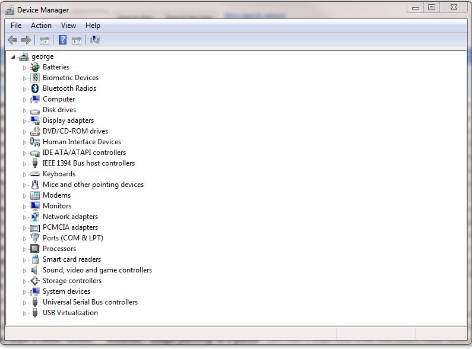The height and width of the screenshot is (349, 472).
Task: Collapse the george root node
Action: point(13,57)
